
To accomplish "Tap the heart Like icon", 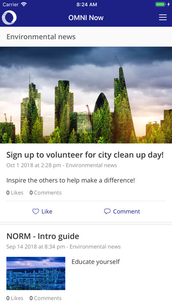I will click(x=36, y=211).
